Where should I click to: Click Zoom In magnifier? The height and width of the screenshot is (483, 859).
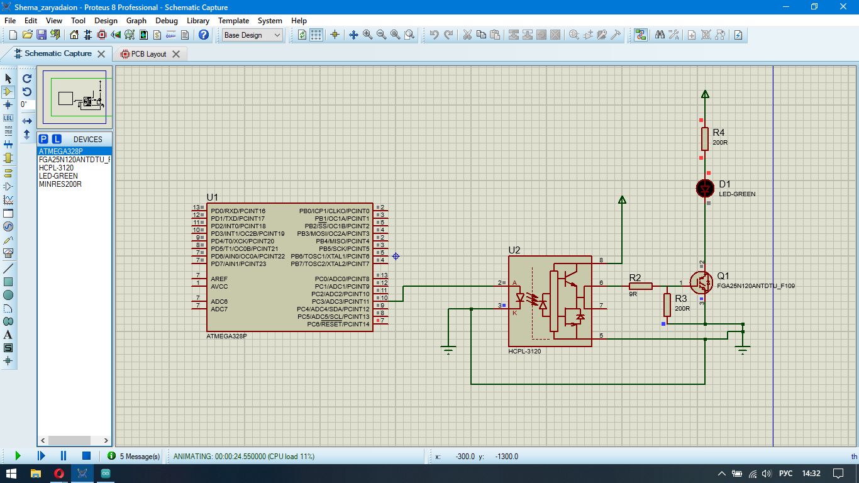click(367, 35)
